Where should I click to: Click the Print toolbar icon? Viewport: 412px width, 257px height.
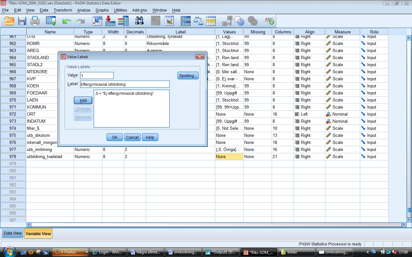click(x=35, y=21)
